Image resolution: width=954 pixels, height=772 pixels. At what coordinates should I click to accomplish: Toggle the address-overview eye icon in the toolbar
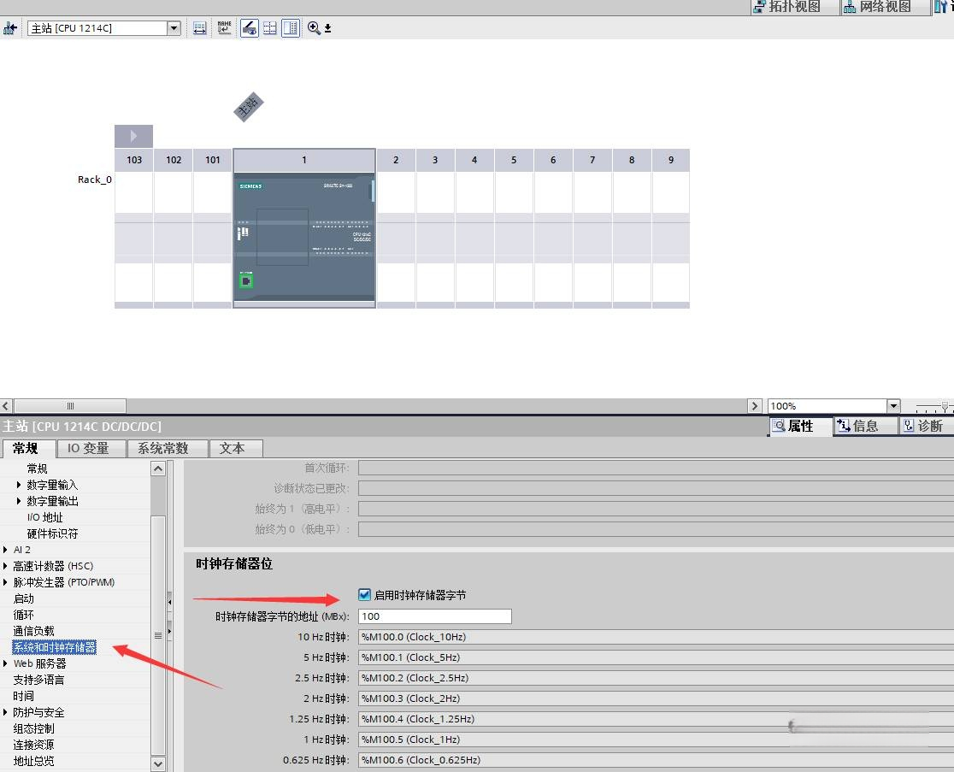point(250,28)
